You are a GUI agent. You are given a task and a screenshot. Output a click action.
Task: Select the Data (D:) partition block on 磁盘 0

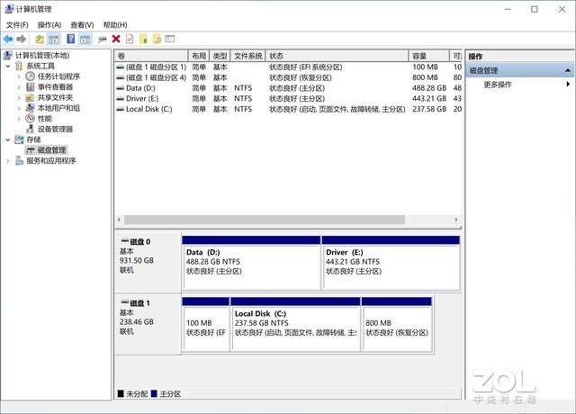(x=251, y=263)
